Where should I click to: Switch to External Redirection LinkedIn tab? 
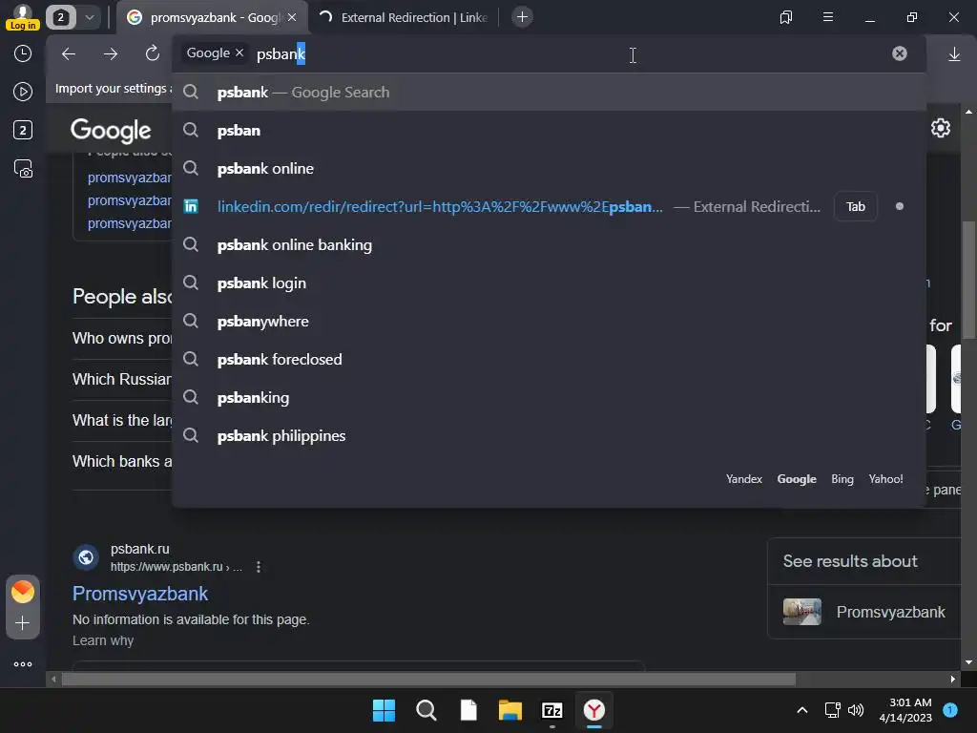click(x=404, y=17)
